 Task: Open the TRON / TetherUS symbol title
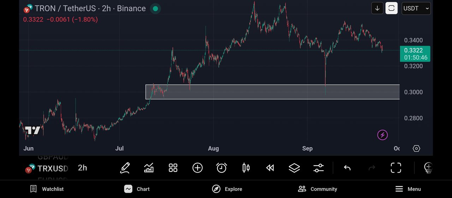pyautogui.click(x=90, y=8)
